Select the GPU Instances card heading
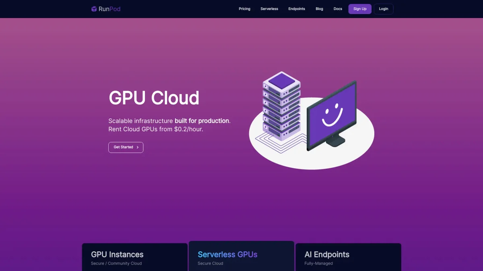 [117, 255]
